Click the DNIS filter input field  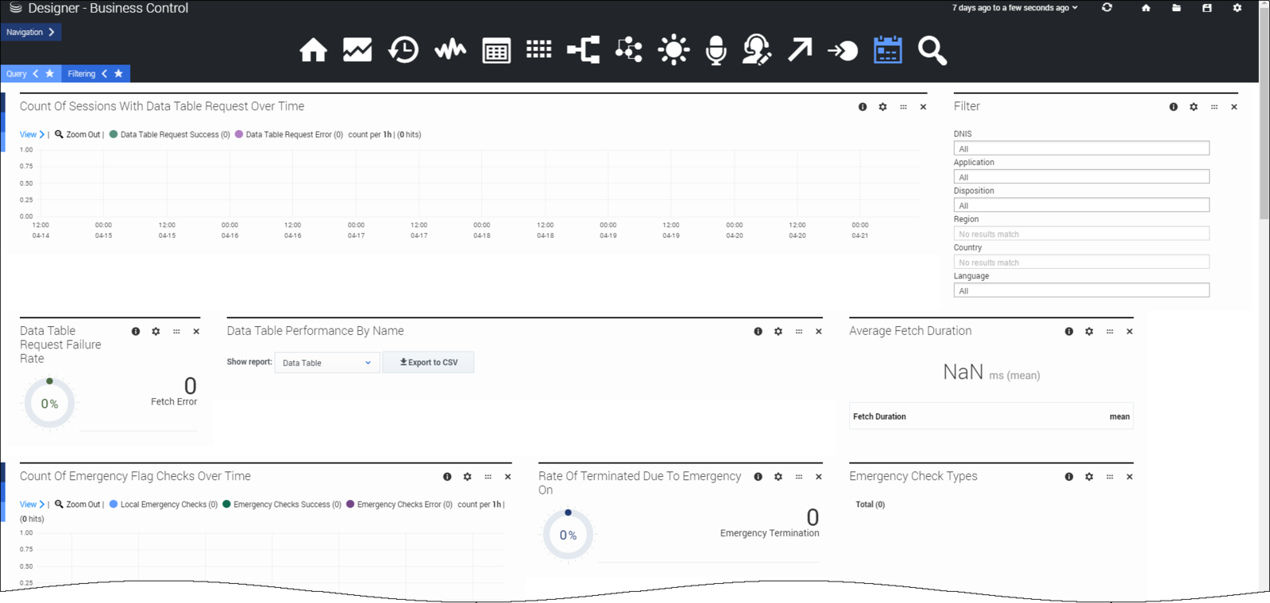tap(1080, 148)
